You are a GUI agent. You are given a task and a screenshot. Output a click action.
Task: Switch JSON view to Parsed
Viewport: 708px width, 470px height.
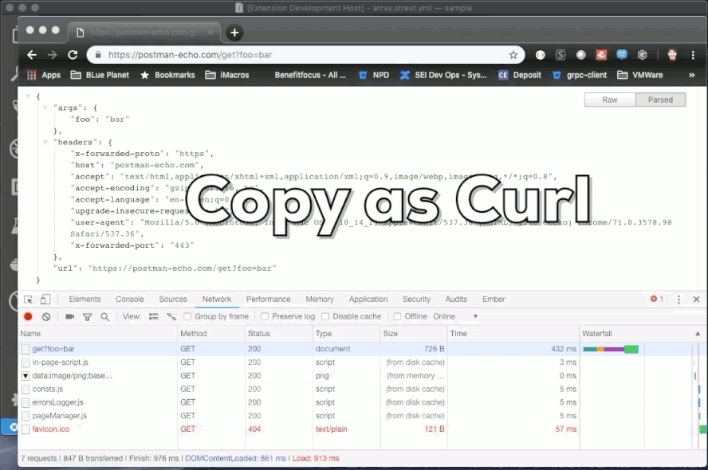[x=661, y=100]
